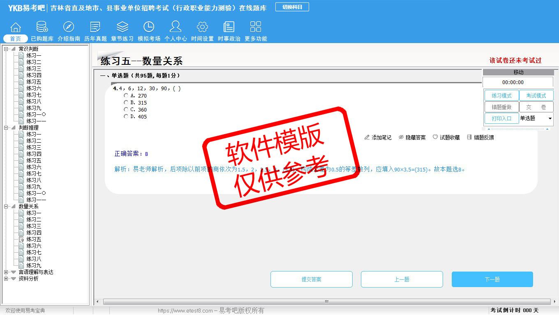Open the 介绍指南 compass icon

click(69, 27)
